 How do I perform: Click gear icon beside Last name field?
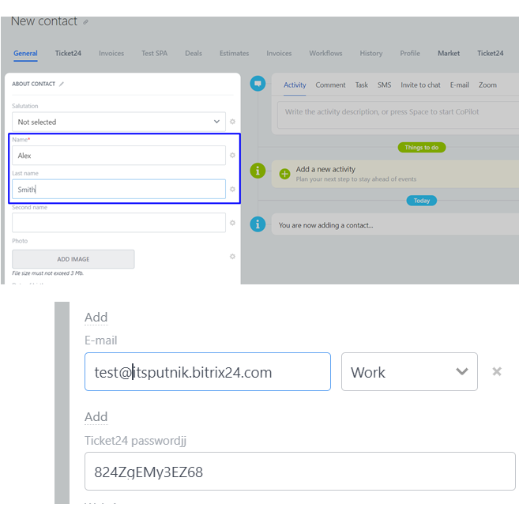pyautogui.click(x=232, y=190)
